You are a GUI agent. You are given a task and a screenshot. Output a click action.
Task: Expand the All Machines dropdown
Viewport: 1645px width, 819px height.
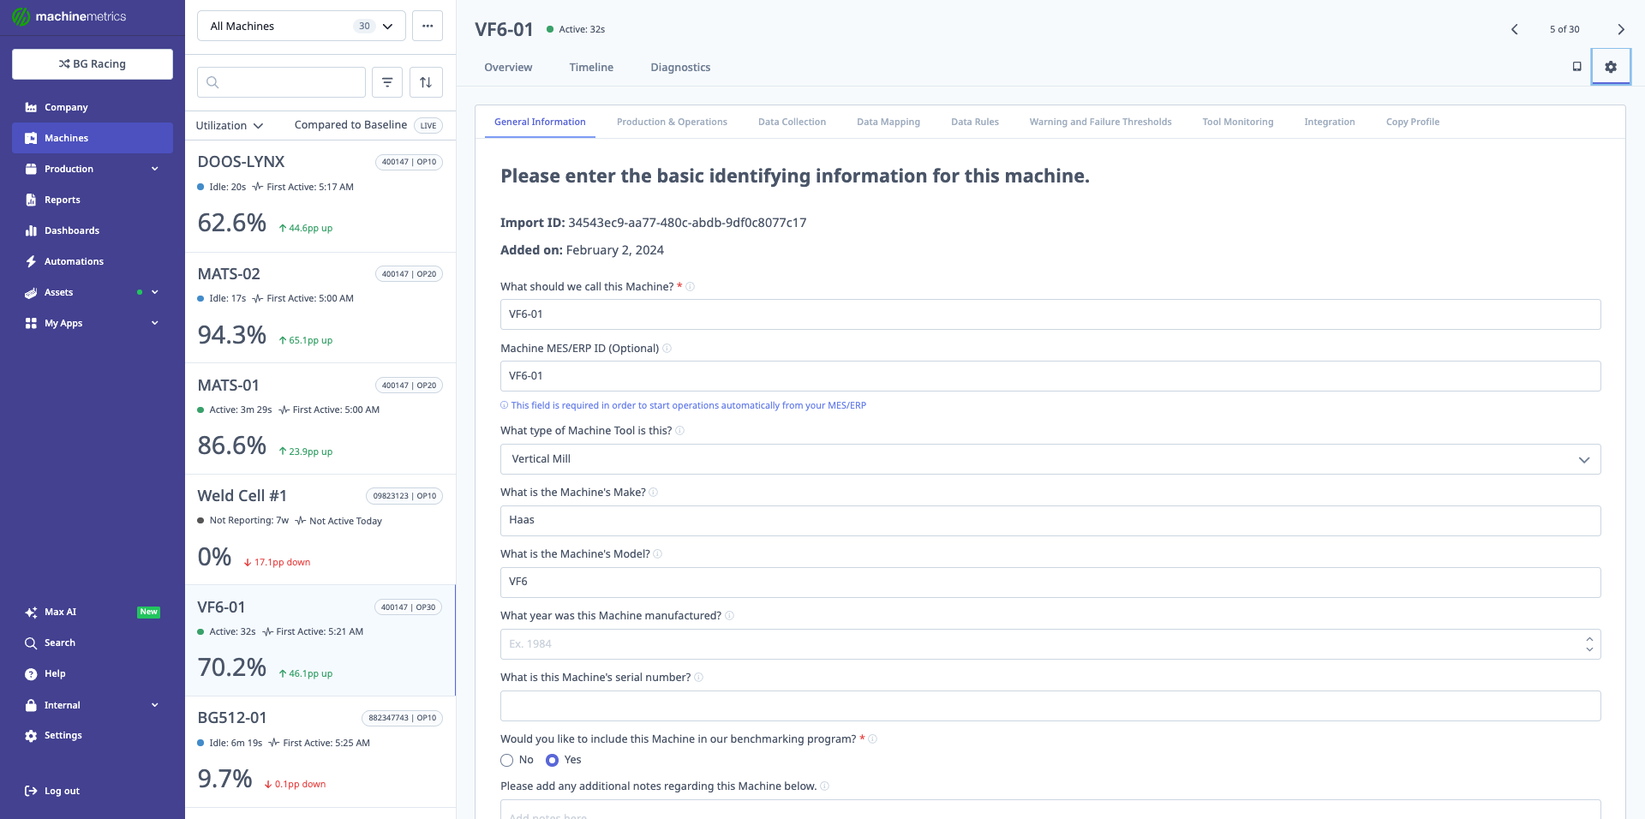coord(300,26)
